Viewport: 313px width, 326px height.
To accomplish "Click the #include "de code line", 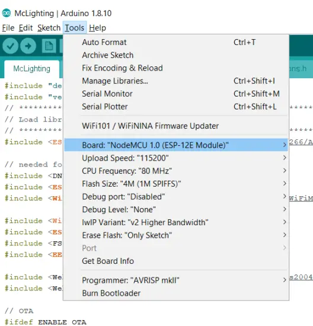I will (33, 86).
